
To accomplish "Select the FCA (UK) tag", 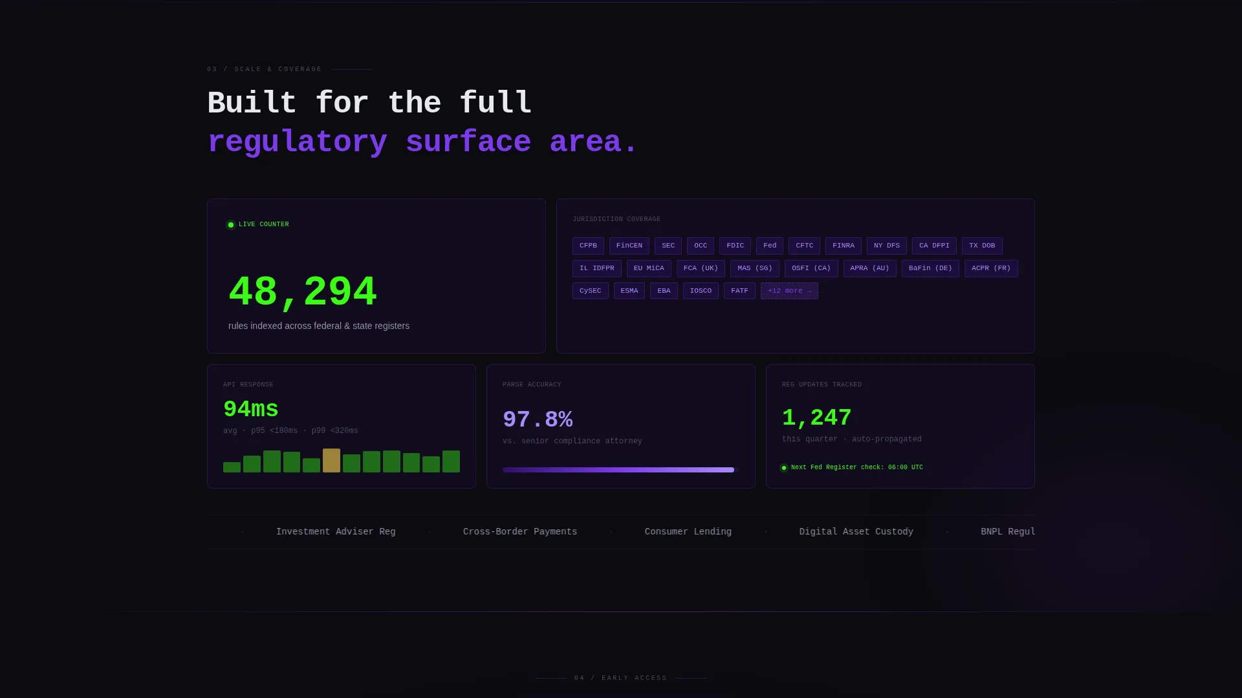I will tap(701, 268).
